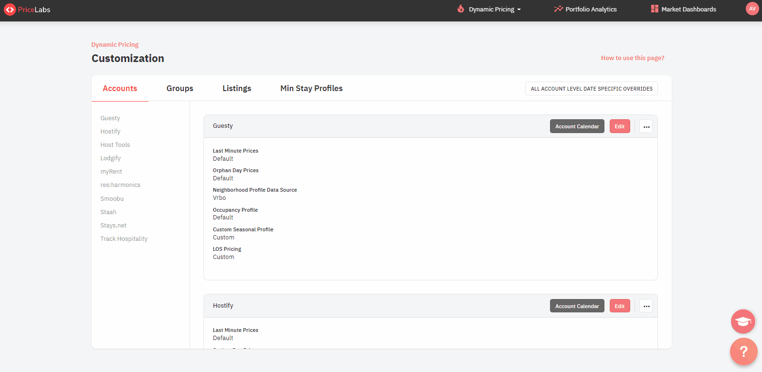The height and width of the screenshot is (372, 762).
Task: Select Host Tools in the sidebar list
Action: tap(115, 145)
